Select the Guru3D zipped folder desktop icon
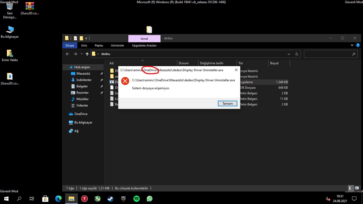The width and height of the screenshot is (363, 204). click(x=10, y=79)
